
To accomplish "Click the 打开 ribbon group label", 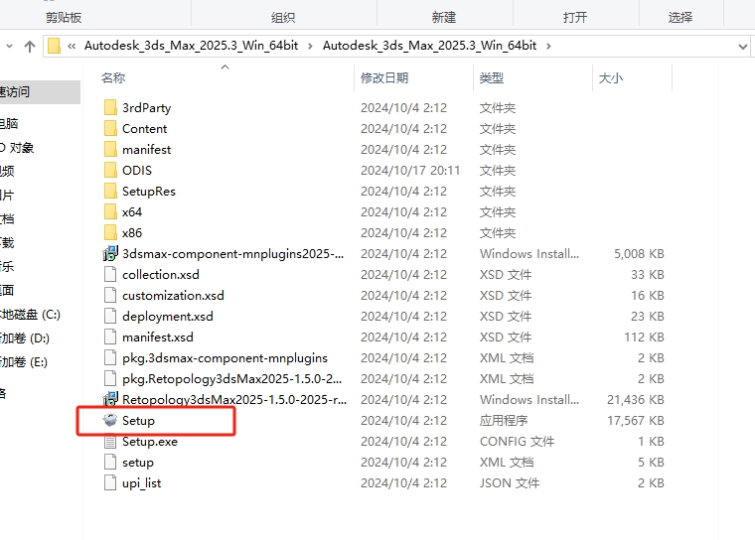I will coord(575,18).
